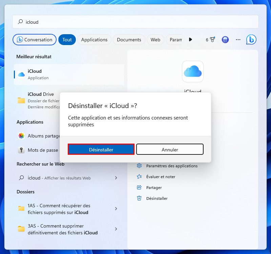Click the large iCloud app logo

192,71
